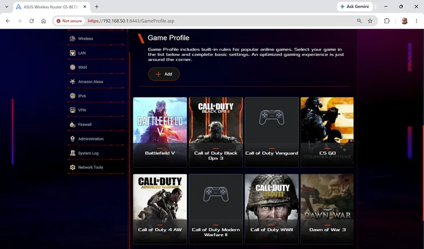Viewport: 424px width, 249px height.
Task: Open the zoom magnifier icon in address bar
Action: [360, 21]
